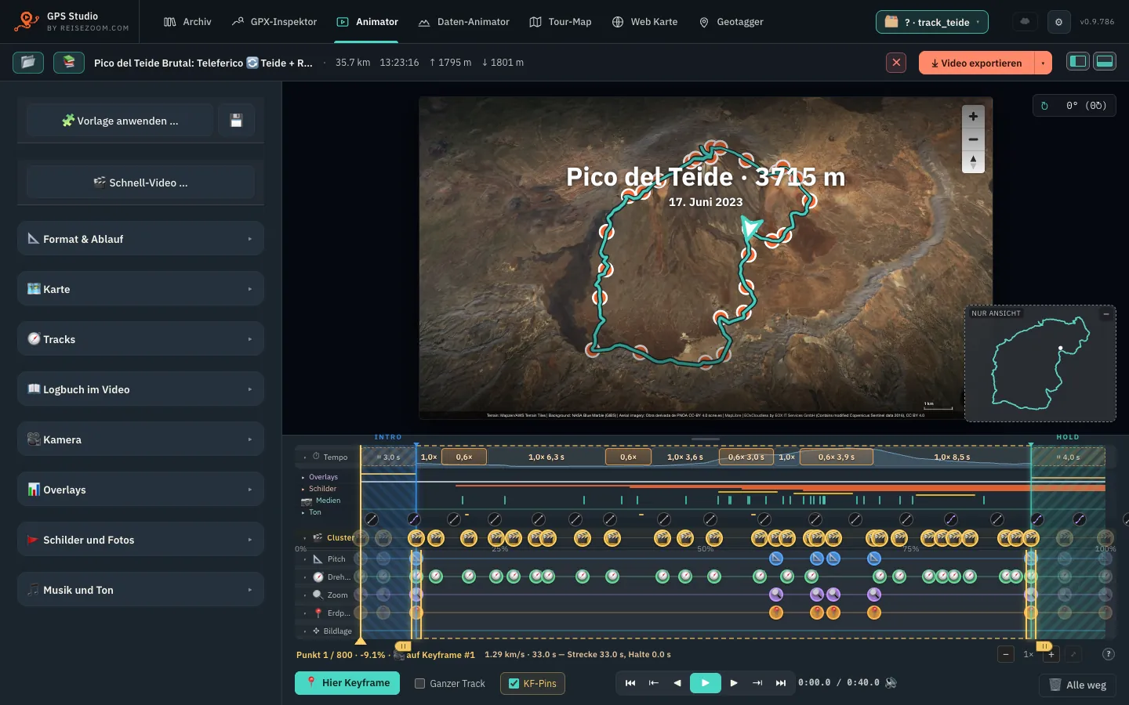Go to the previous keyframe
Image resolution: width=1129 pixels, height=705 pixels.
pyautogui.click(x=654, y=683)
